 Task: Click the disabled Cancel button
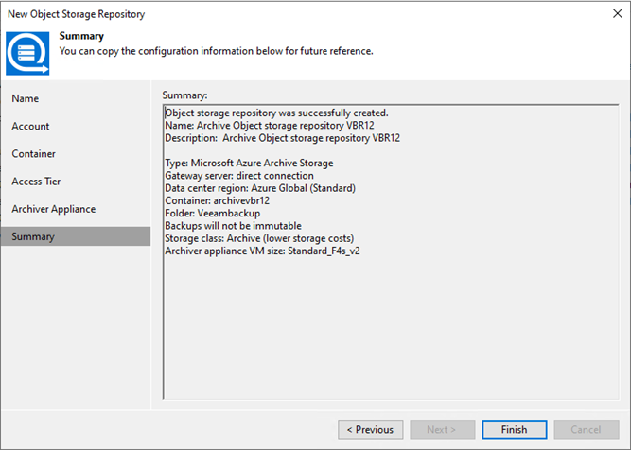pyautogui.click(x=587, y=429)
